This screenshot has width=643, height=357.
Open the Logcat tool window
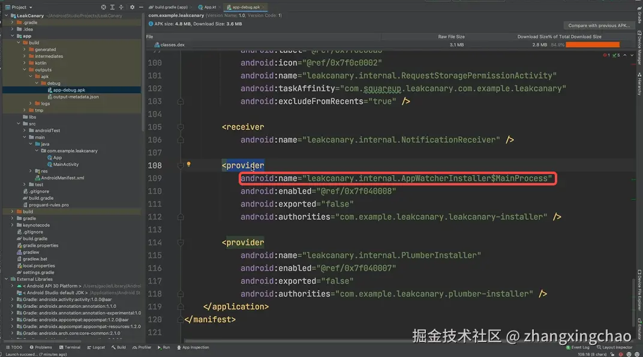click(x=96, y=347)
